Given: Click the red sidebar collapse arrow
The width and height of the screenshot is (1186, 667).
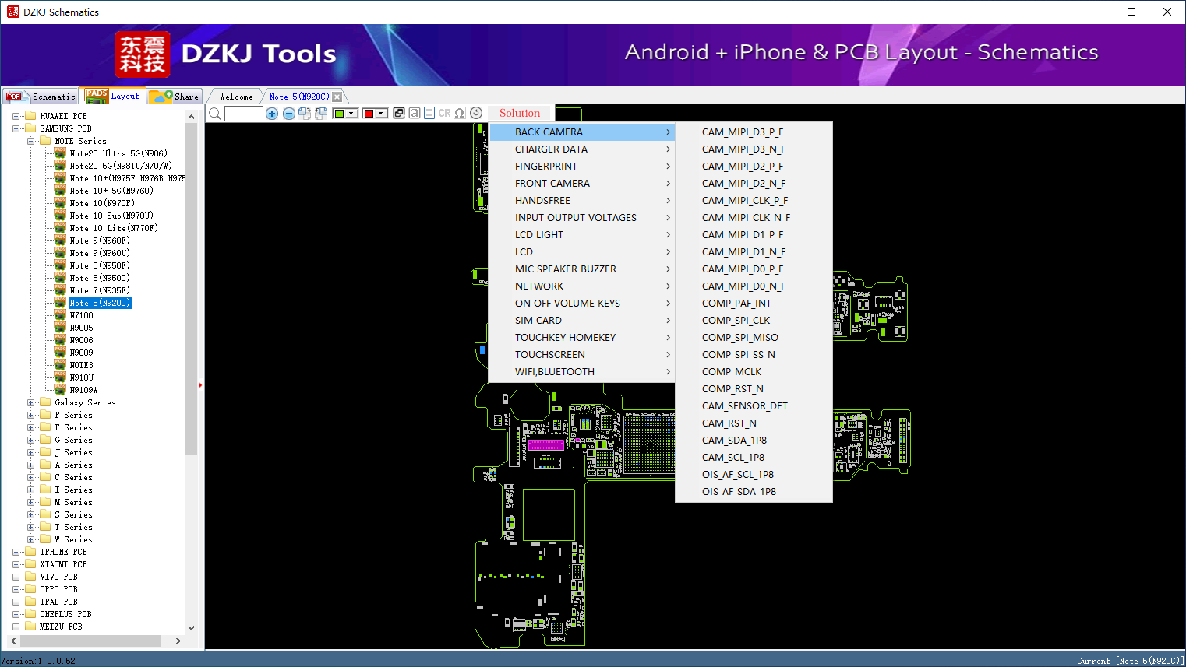Looking at the screenshot, I should click(200, 385).
